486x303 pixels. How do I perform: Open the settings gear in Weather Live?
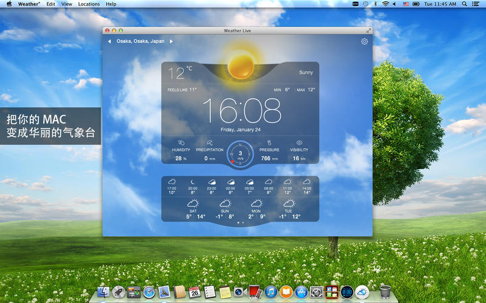pyautogui.click(x=364, y=41)
